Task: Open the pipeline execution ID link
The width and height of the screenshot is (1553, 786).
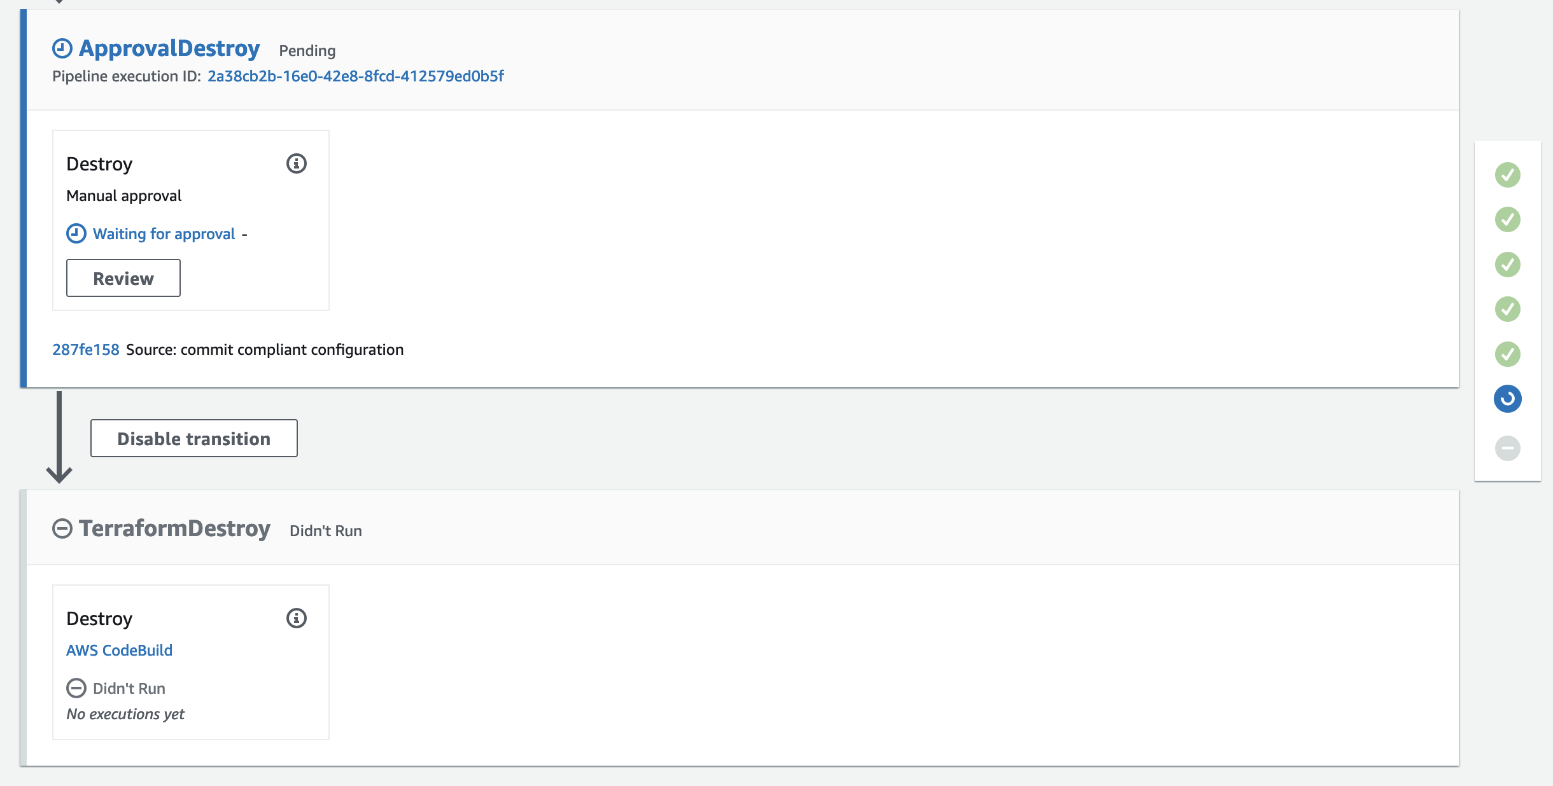Action: (x=355, y=76)
